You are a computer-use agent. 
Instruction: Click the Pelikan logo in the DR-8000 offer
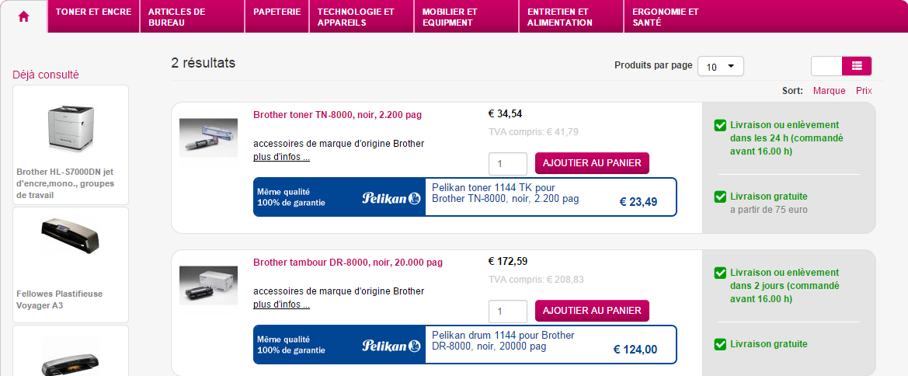coord(391,345)
